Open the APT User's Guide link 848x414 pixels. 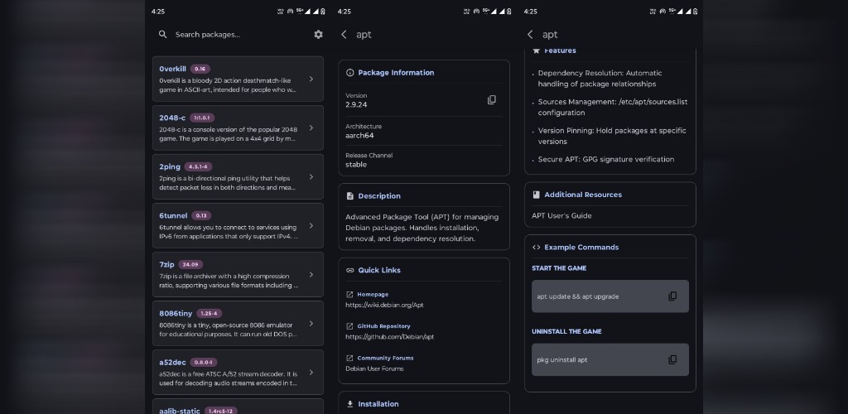561,215
